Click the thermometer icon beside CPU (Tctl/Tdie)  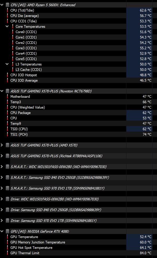click(x=7, y=10)
